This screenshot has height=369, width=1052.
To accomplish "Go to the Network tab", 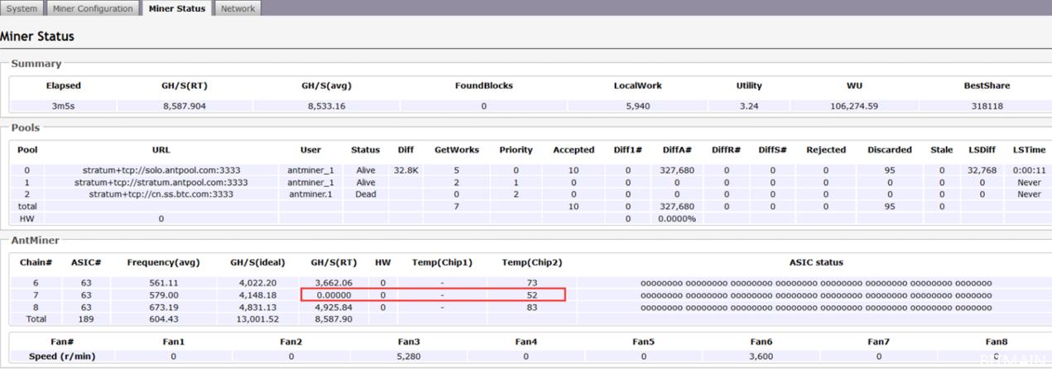I will (x=238, y=8).
